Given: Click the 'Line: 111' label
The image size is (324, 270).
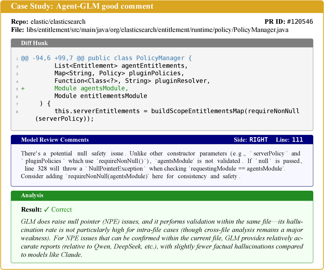Looking at the screenshot, I should coord(289,140).
